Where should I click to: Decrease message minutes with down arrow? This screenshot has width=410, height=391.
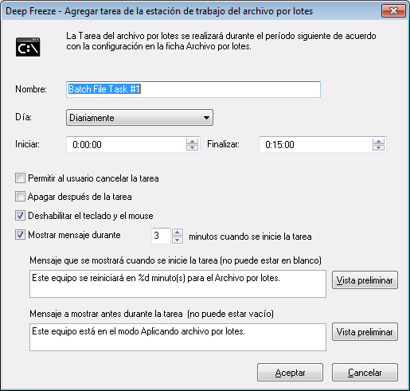(178, 240)
